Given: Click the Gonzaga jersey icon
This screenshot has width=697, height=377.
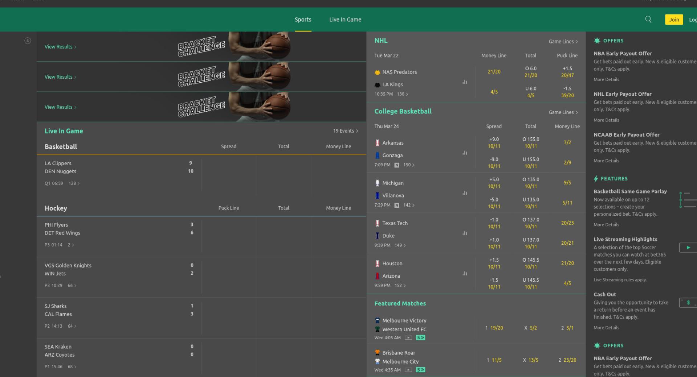Looking at the screenshot, I should pyautogui.click(x=377, y=155).
